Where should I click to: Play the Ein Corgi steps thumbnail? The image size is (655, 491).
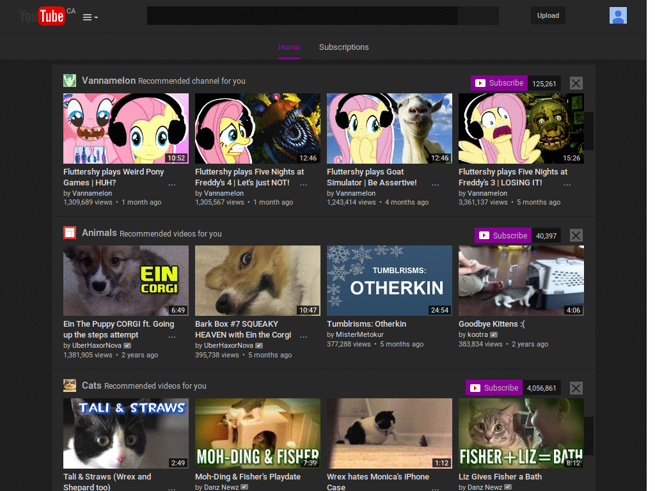click(126, 281)
